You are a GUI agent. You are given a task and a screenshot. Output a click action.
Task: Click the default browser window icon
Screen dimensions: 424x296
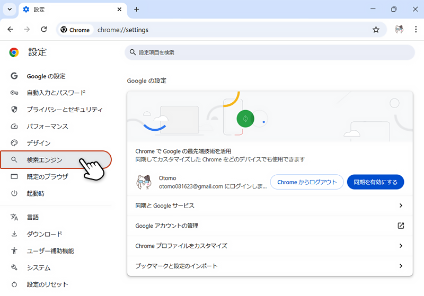click(x=14, y=176)
